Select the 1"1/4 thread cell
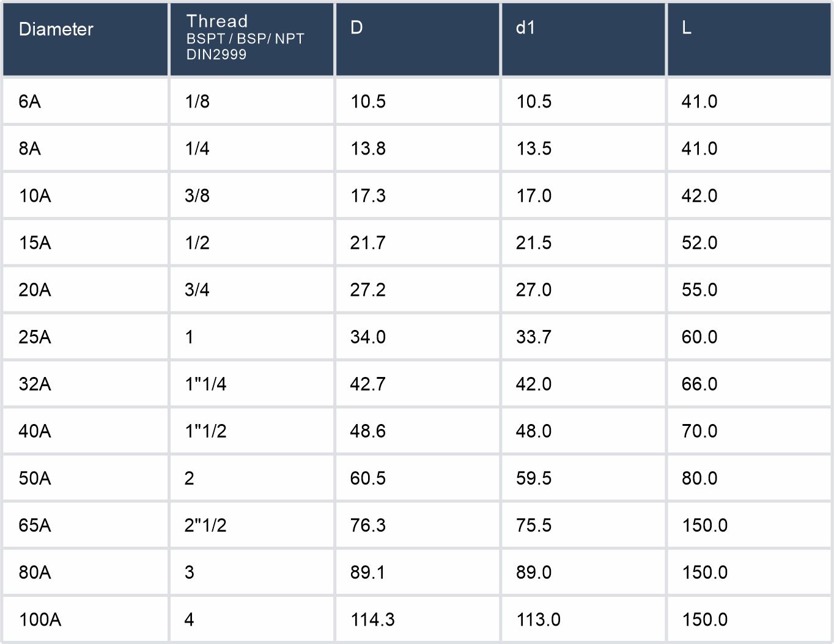 (205, 384)
